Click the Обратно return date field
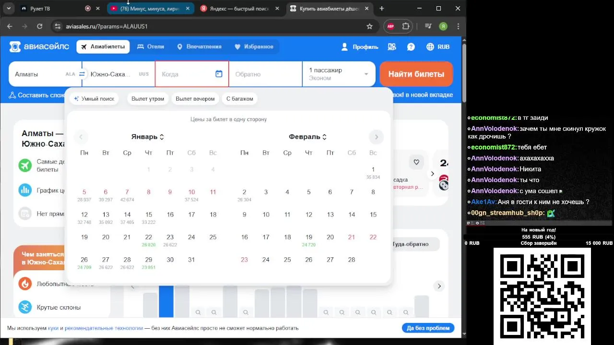614x345 pixels. 265,74
